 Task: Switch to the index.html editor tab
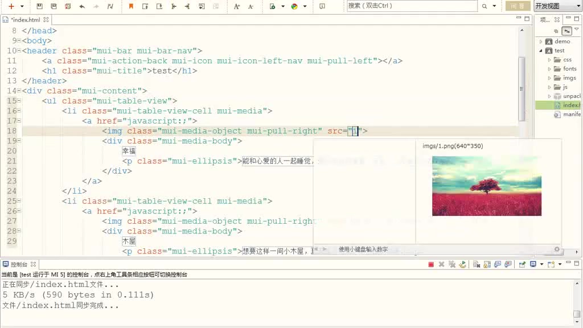coord(27,19)
